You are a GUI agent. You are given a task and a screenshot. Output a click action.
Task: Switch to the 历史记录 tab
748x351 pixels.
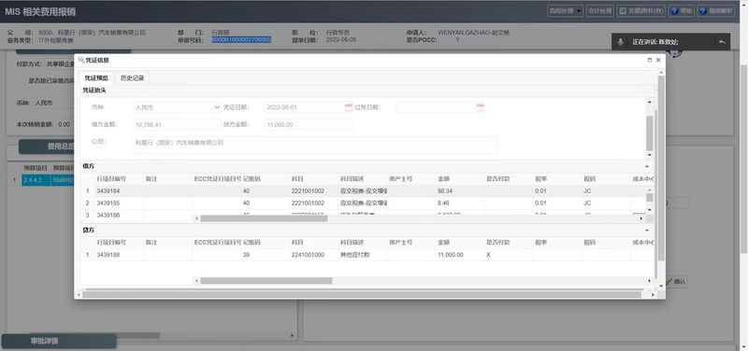pos(132,78)
